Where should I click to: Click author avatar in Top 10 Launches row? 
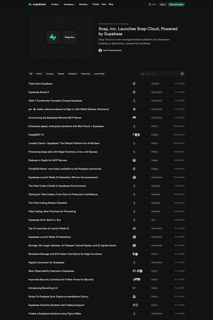coord(134,229)
